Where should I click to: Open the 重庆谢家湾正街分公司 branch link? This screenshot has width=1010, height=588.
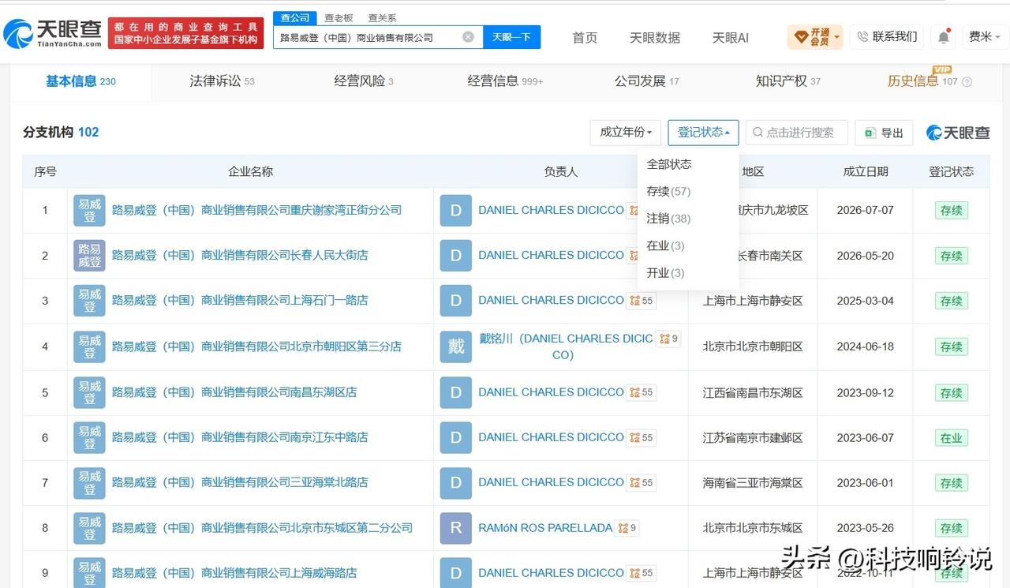256,211
